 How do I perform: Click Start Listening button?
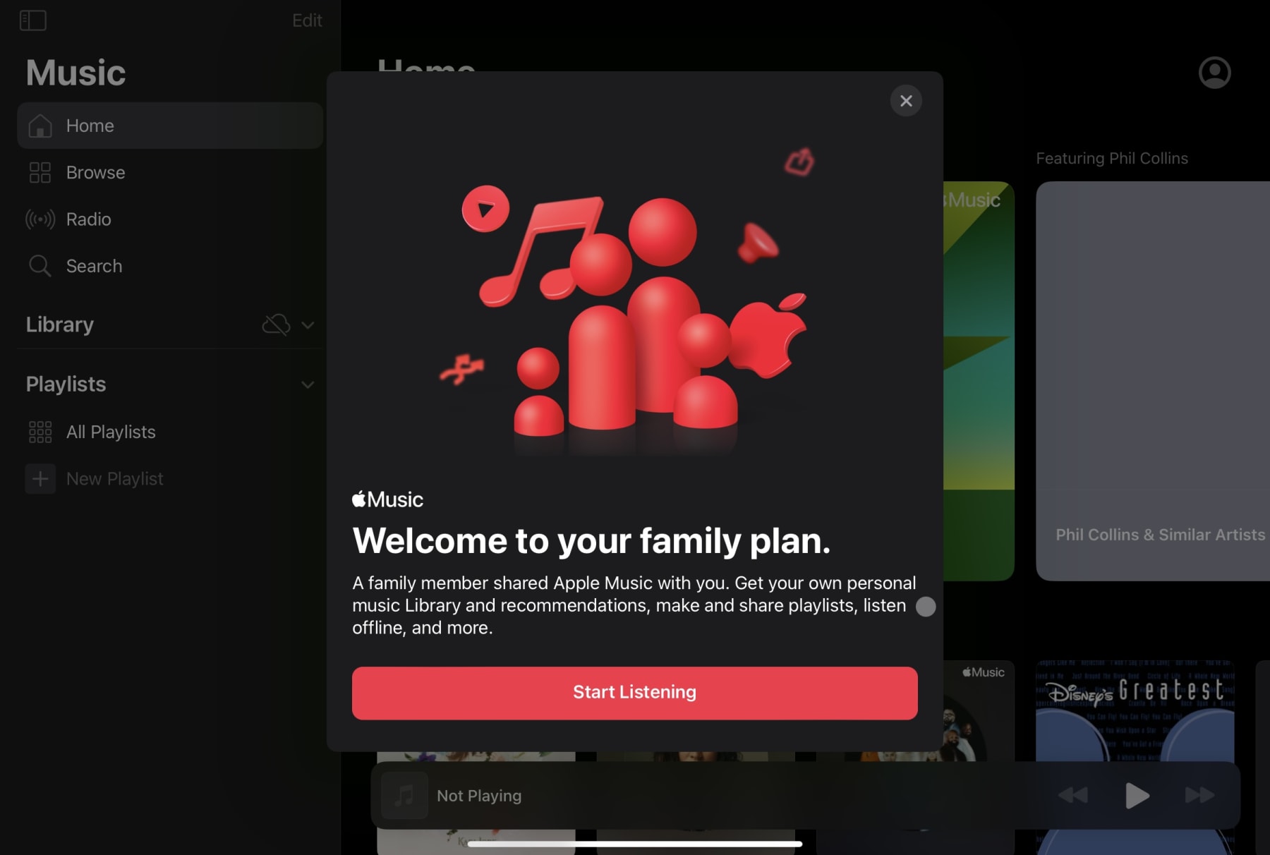[x=635, y=693]
